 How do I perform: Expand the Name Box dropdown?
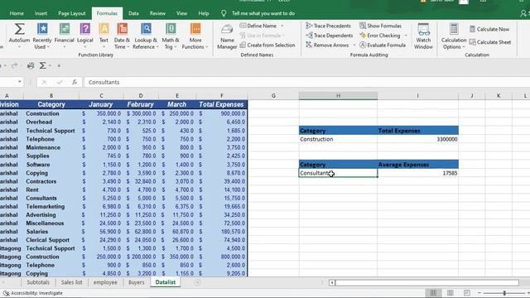click(20, 82)
